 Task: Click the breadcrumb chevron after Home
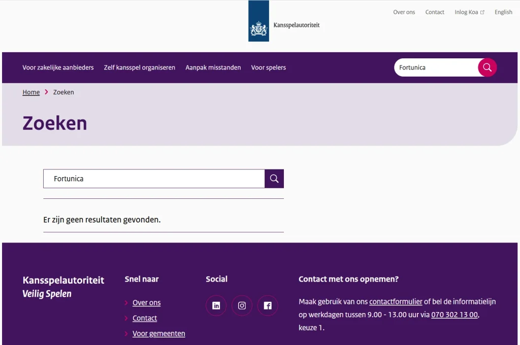tap(46, 92)
